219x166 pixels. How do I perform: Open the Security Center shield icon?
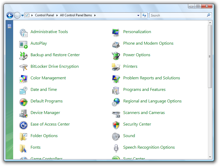tap(116, 125)
